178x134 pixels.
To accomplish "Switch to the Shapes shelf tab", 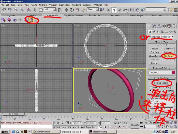I will pyautogui.click(x=32, y=15).
